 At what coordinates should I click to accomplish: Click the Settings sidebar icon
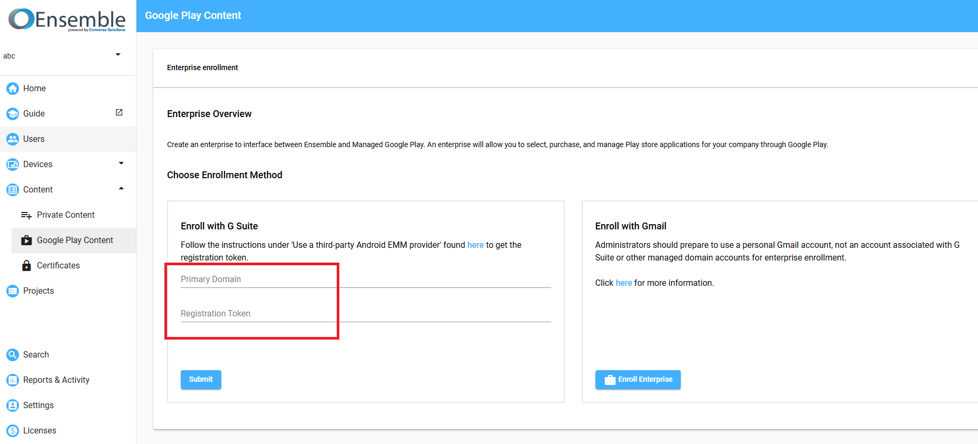(x=13, y=406)
